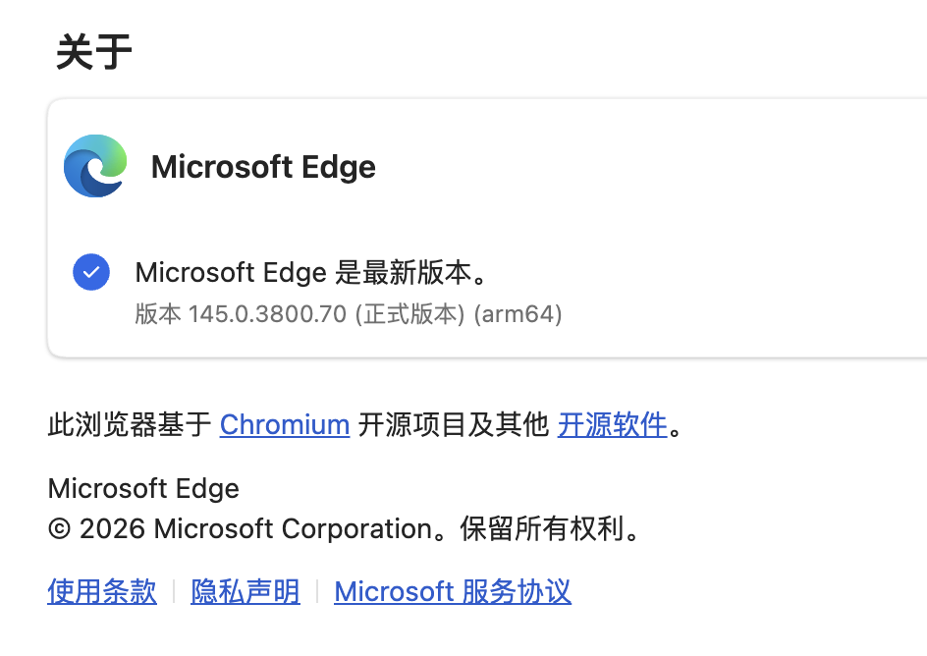The width and height of the screenshot is (927, 656).
Task: Click the version number 145.0.3800.70
Action: pyautogui.click(x=268, y=315)
